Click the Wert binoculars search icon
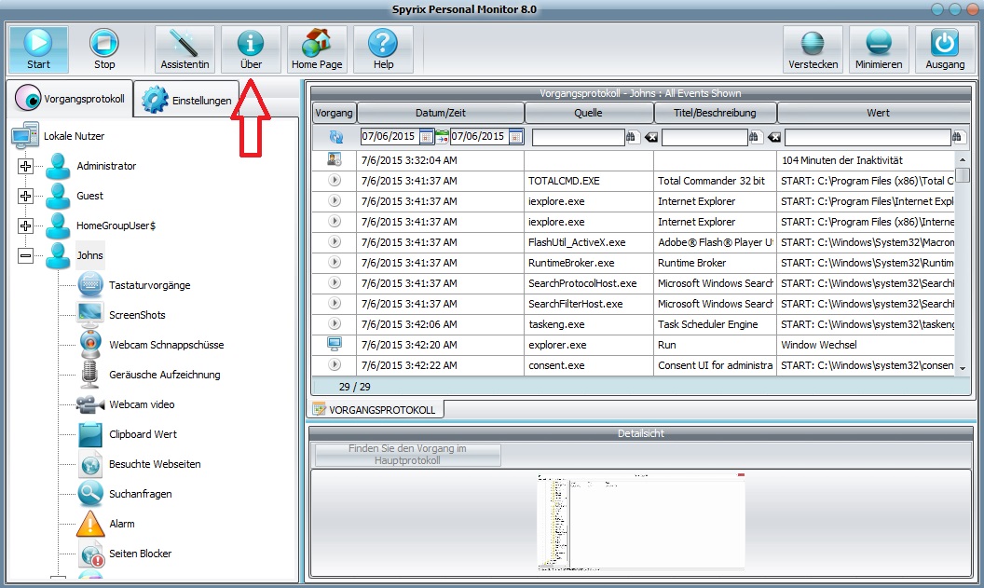 pyautogui.click(x=957, y=136)
